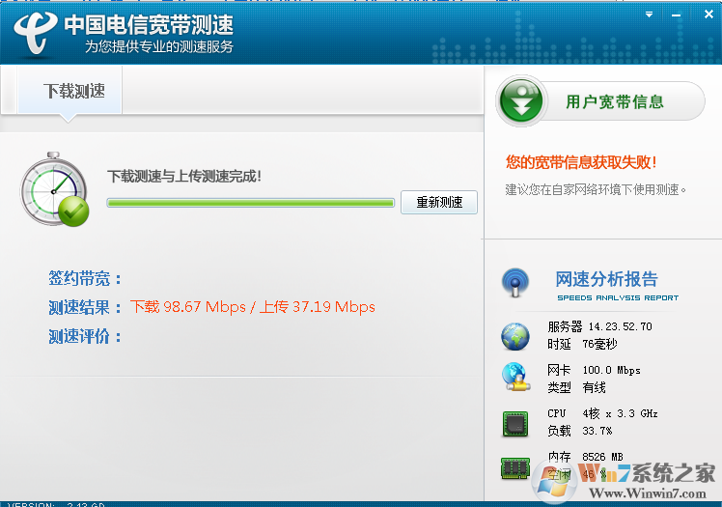The height and width of the screenshot is (507, 722).
Task: Minimize the speed test window
Action: (x=676, y=15)
